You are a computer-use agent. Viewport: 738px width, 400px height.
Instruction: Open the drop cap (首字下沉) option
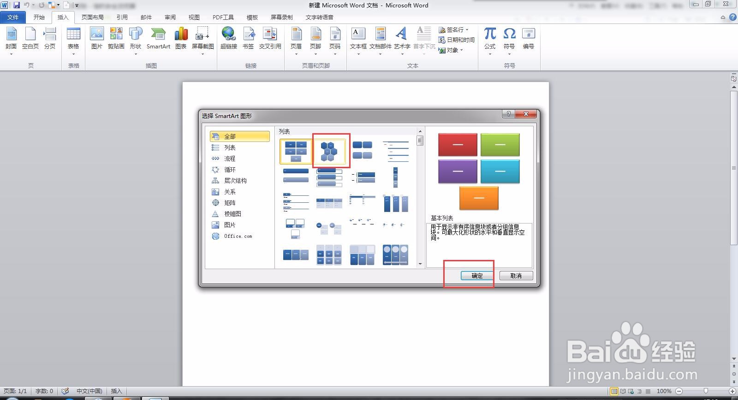click(x=424, y=41)
